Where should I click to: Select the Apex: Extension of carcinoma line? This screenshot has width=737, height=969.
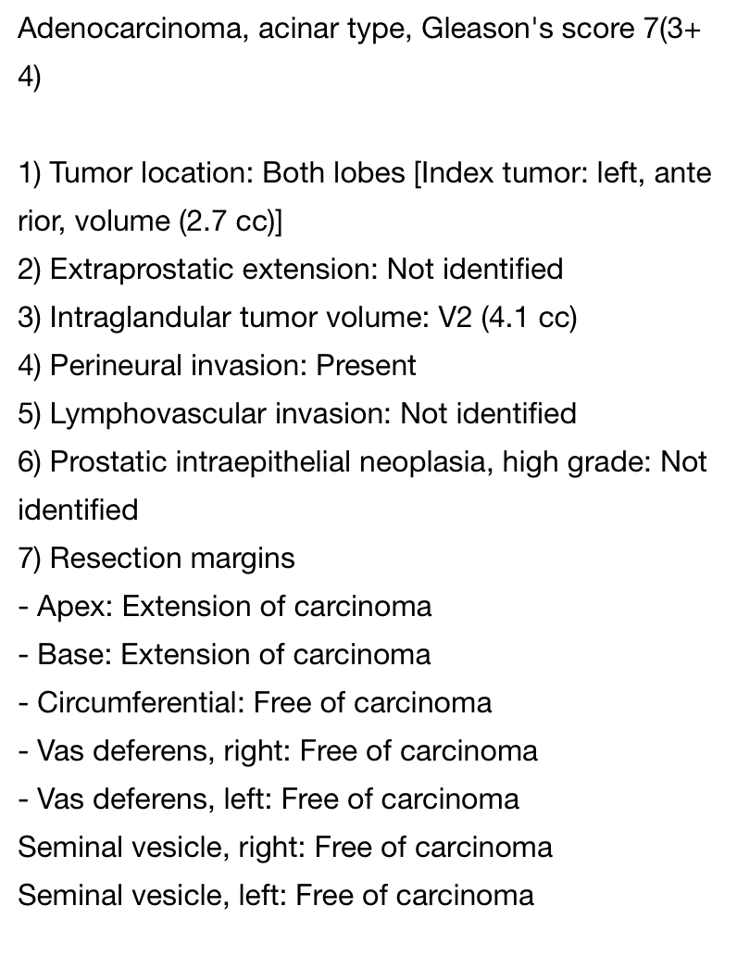point(225,607)
